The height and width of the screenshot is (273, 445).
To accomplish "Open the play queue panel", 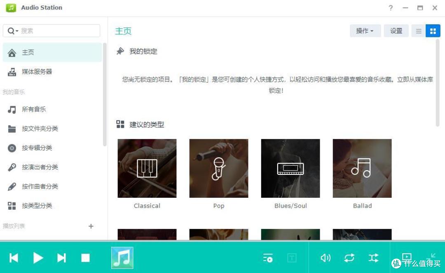I will click(x=268, y=258).
